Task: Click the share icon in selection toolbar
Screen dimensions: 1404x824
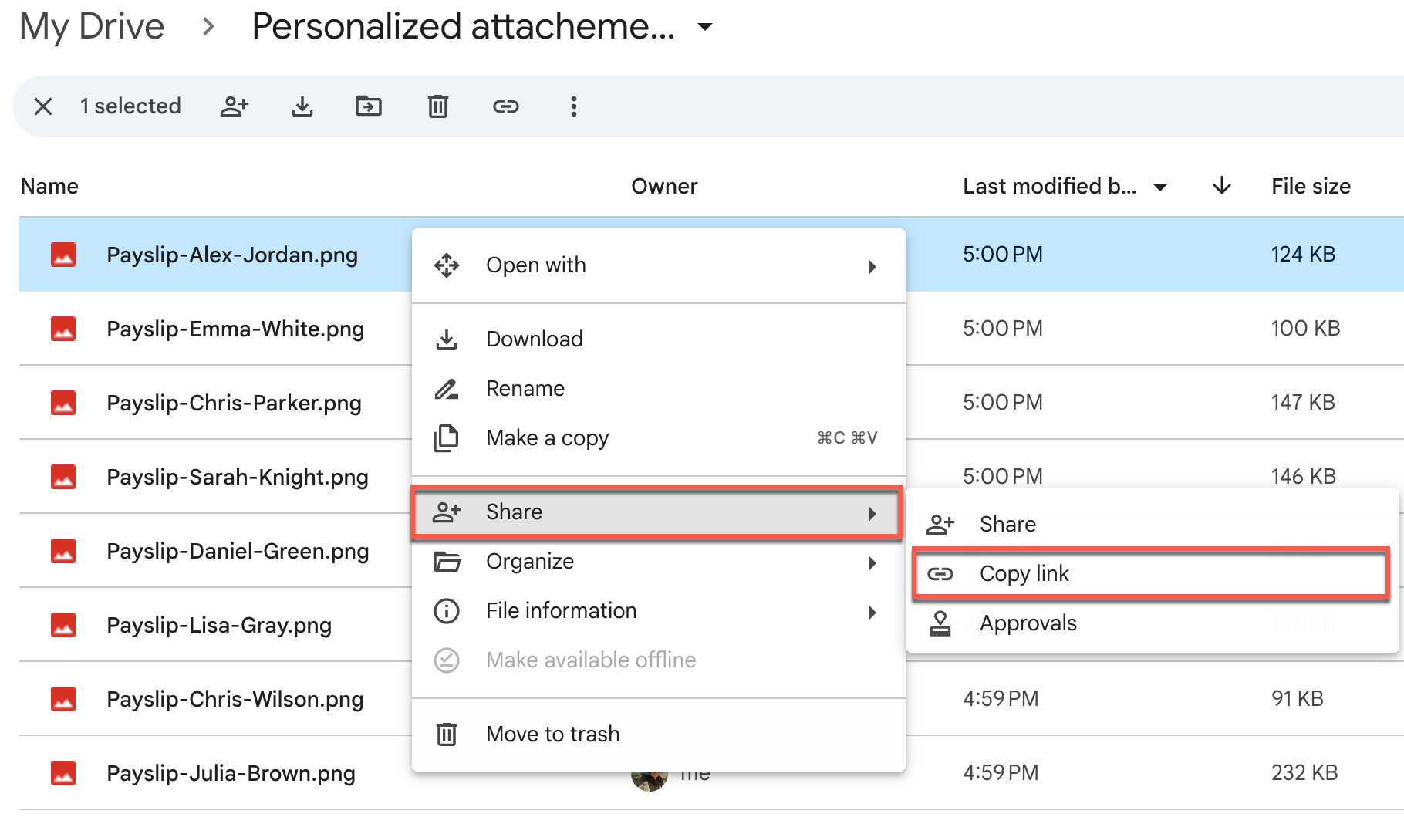Action: [x=235, y=106]
